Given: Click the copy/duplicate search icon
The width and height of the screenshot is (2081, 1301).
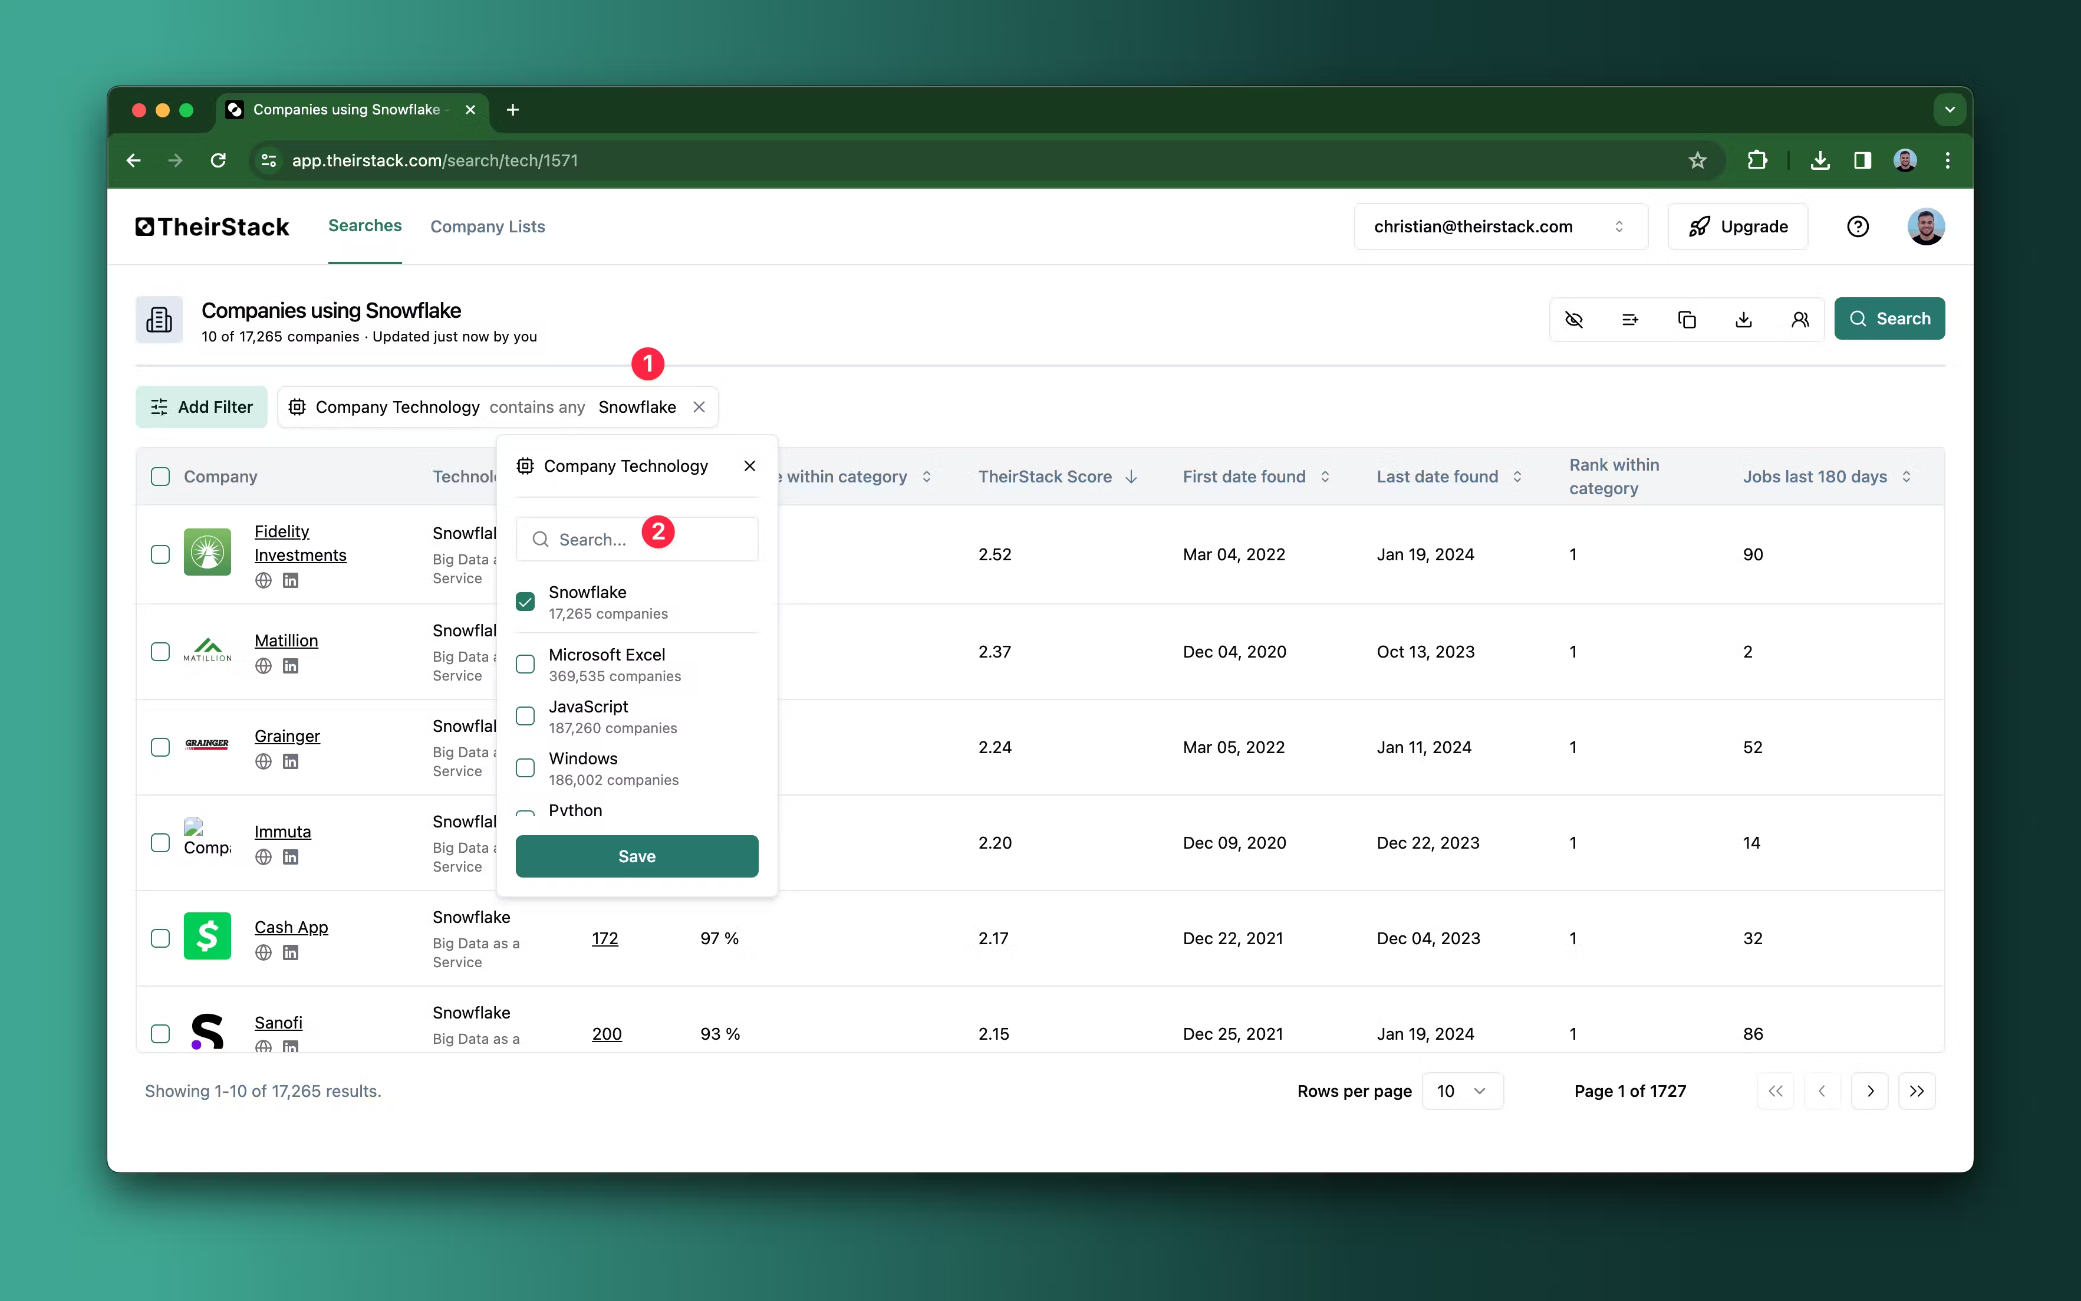Looking at the screenshot, I should [x=1686, y=319].
